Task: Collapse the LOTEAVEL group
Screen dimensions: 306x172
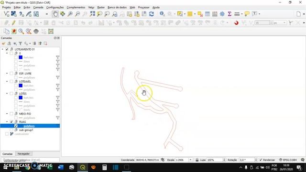Action: coord(7,82)
